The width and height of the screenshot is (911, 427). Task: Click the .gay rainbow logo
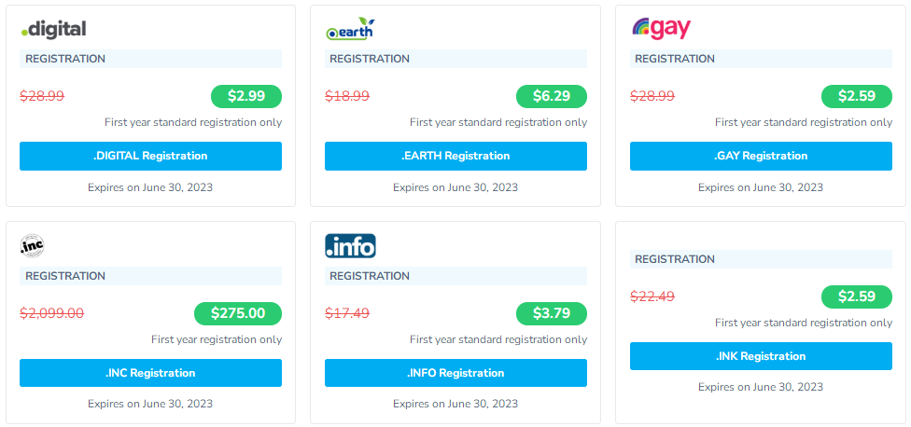661,29
